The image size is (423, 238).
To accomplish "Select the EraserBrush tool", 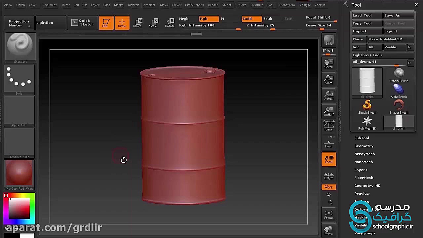I will (399, 107).
